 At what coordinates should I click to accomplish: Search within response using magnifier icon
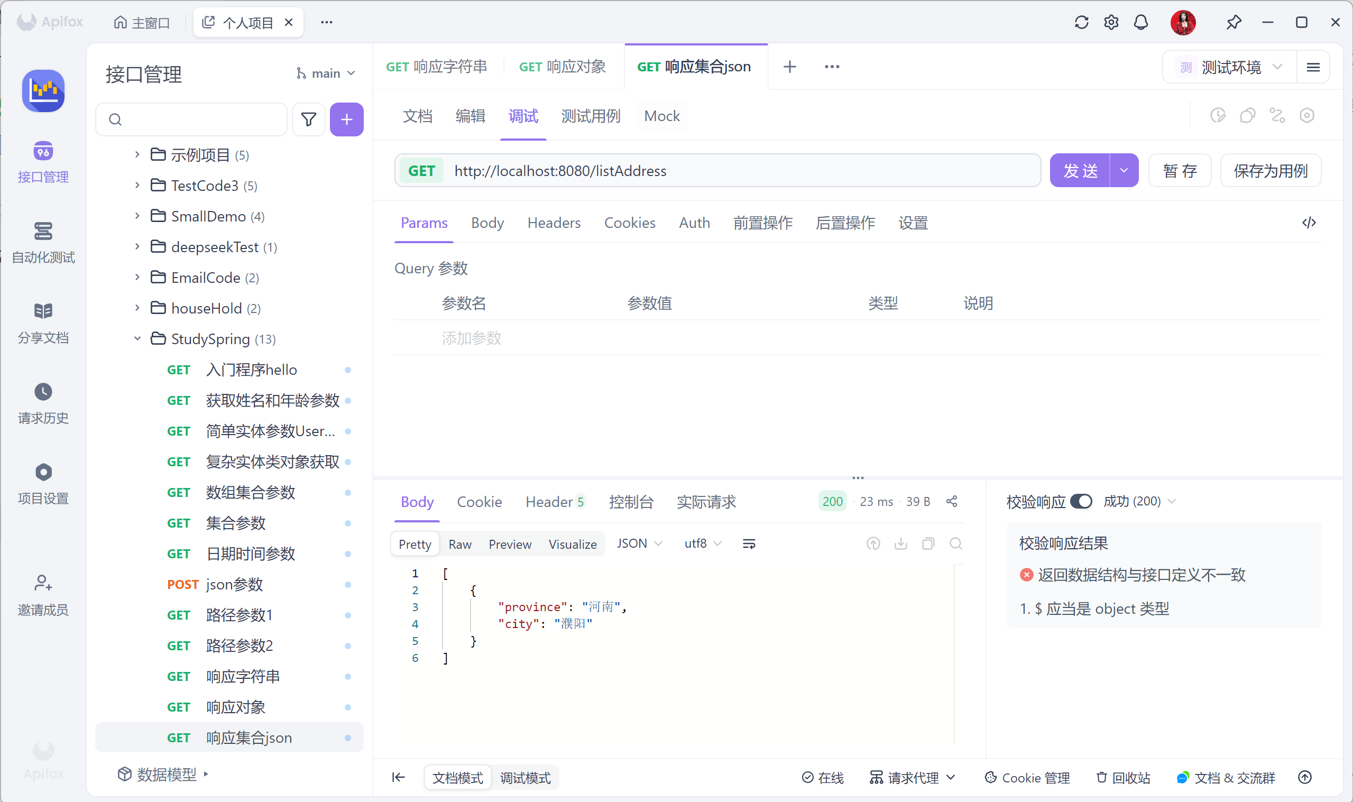coord(955,543)
